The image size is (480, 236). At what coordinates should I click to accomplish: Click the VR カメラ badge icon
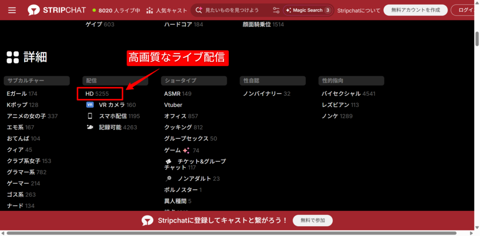coord(90,105)
